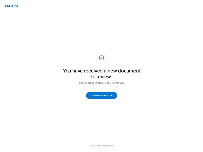Click the word 'shared' in the subtitle
The height and width of the screenshot is (152, 203).
pyautogui.click(x=111, y=83)
